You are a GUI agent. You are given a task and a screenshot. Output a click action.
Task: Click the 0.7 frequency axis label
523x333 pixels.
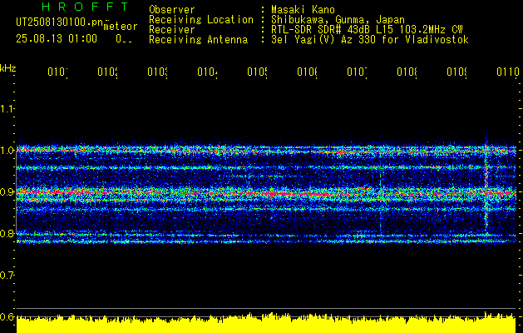coord(7,276)
